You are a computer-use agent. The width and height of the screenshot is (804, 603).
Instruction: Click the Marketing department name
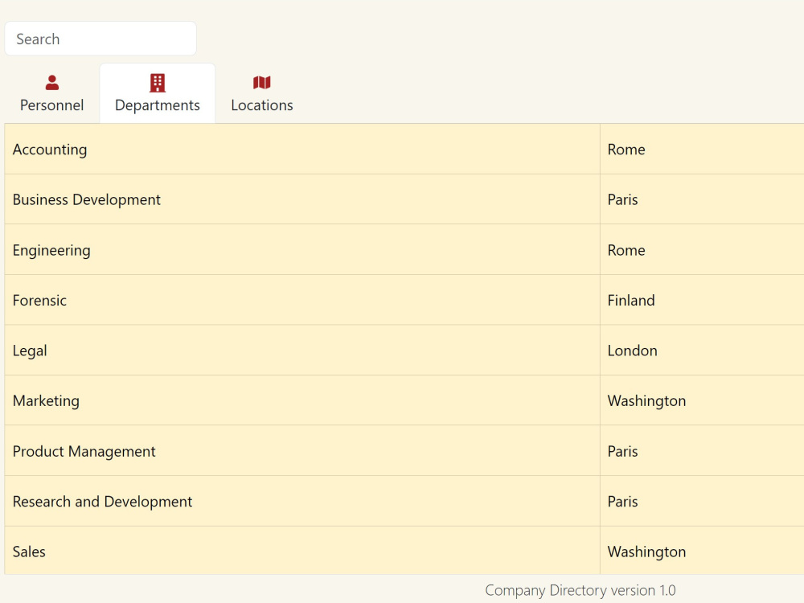point(46,400)
